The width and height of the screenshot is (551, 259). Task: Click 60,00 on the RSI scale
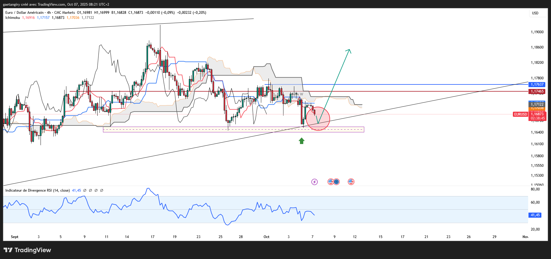(x=535, y=202)
